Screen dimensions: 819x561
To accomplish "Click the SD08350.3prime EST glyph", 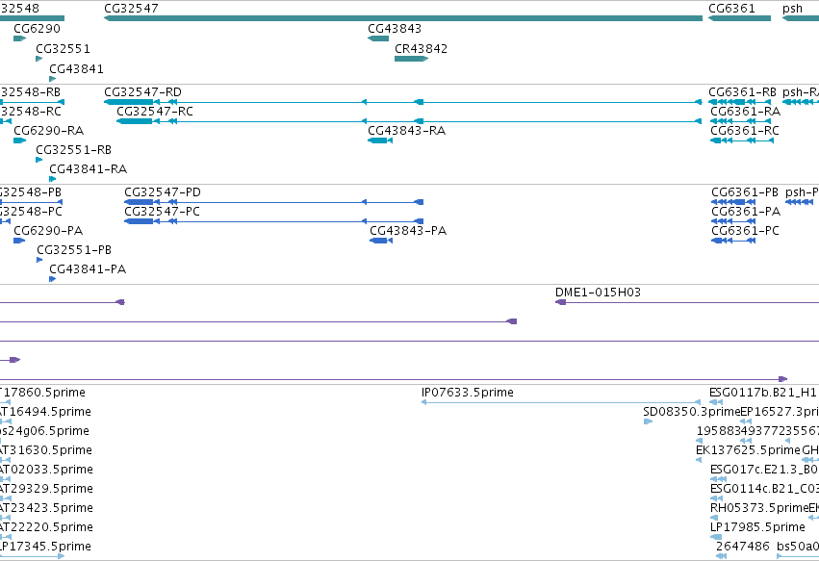I will tap(648, 421).
